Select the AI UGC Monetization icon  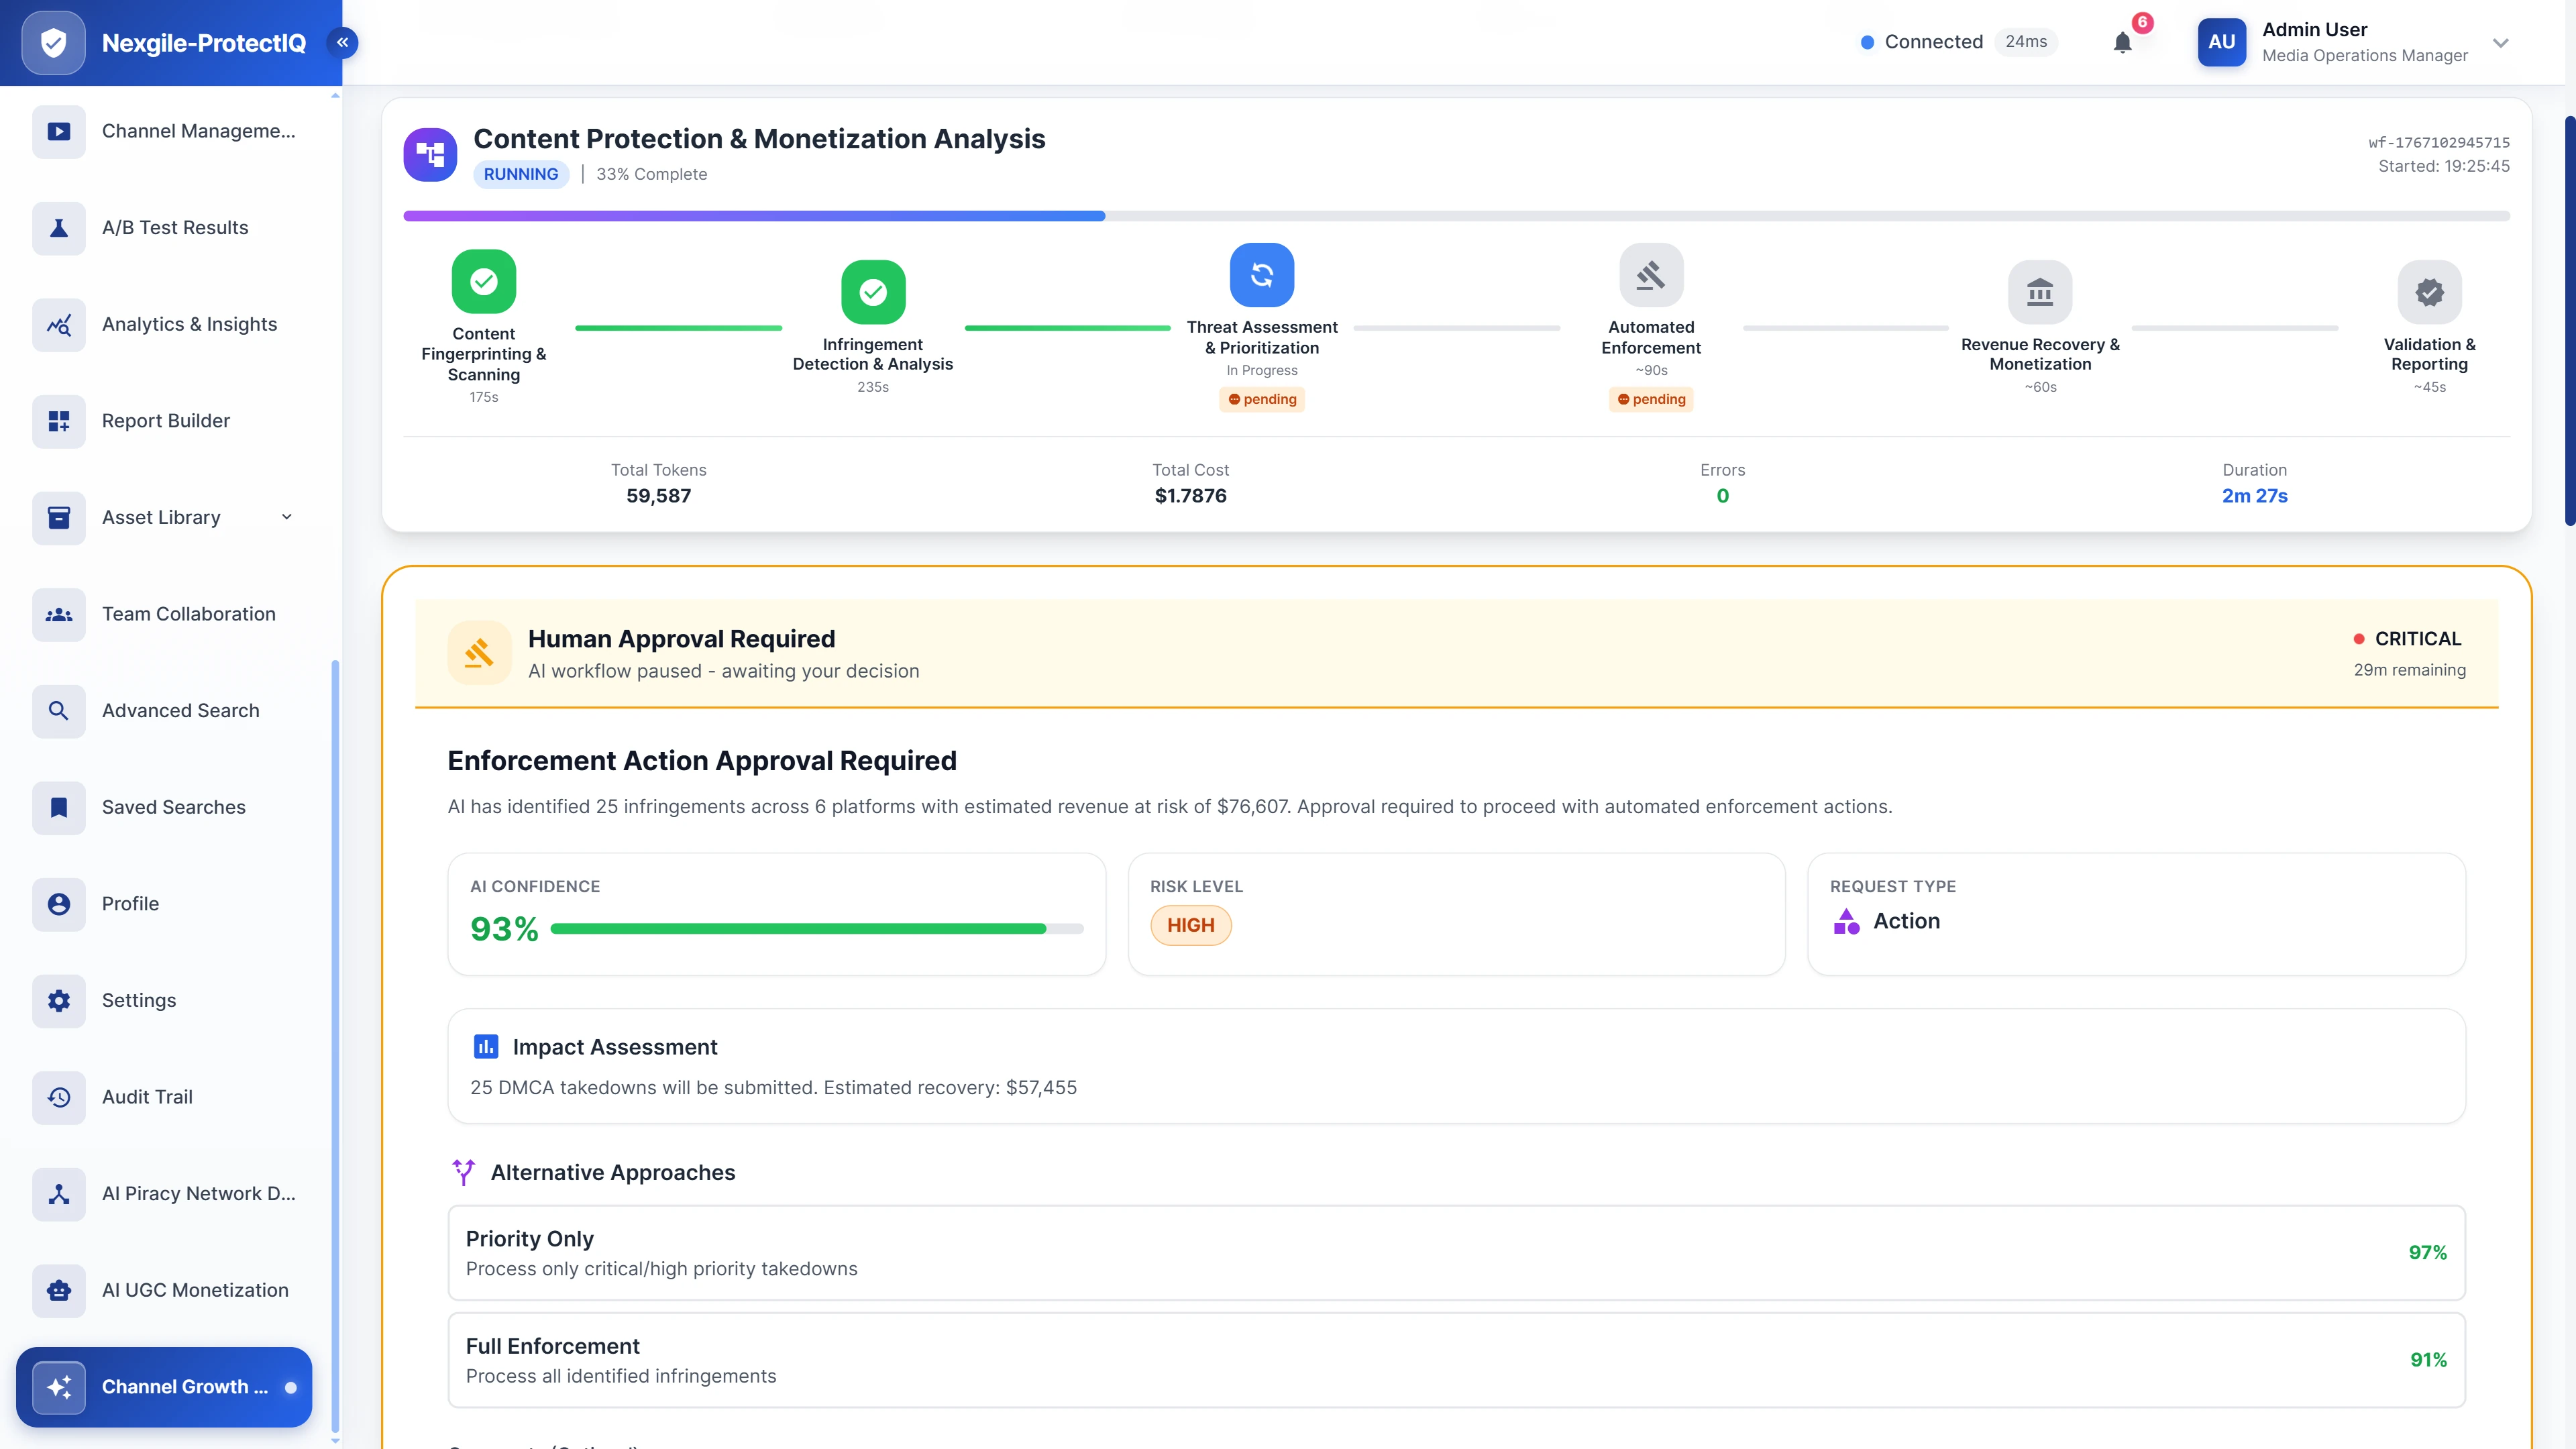(x=58, y=1291)
